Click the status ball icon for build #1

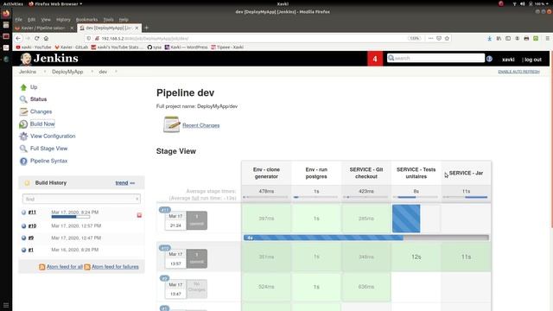(23, 250)
